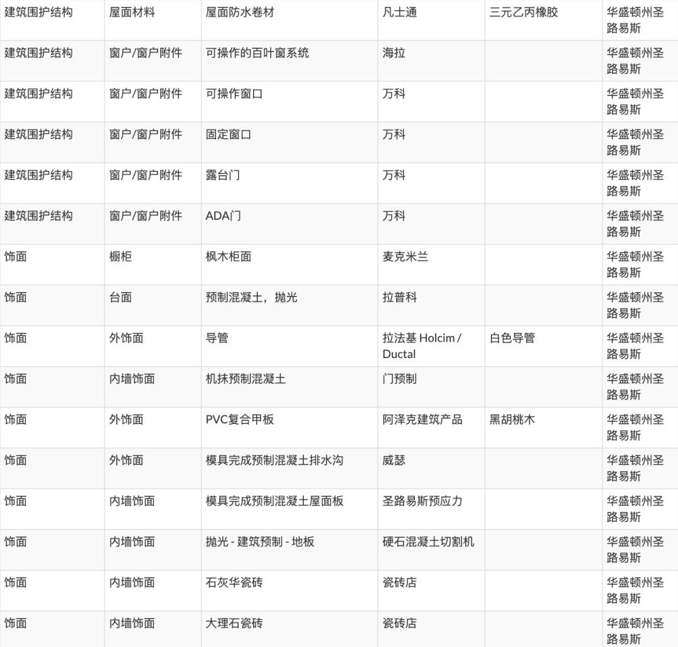Click '华盛顿州圣路易斯' in the 屋面防水卷材 row
678x647 pixels.
635,20
